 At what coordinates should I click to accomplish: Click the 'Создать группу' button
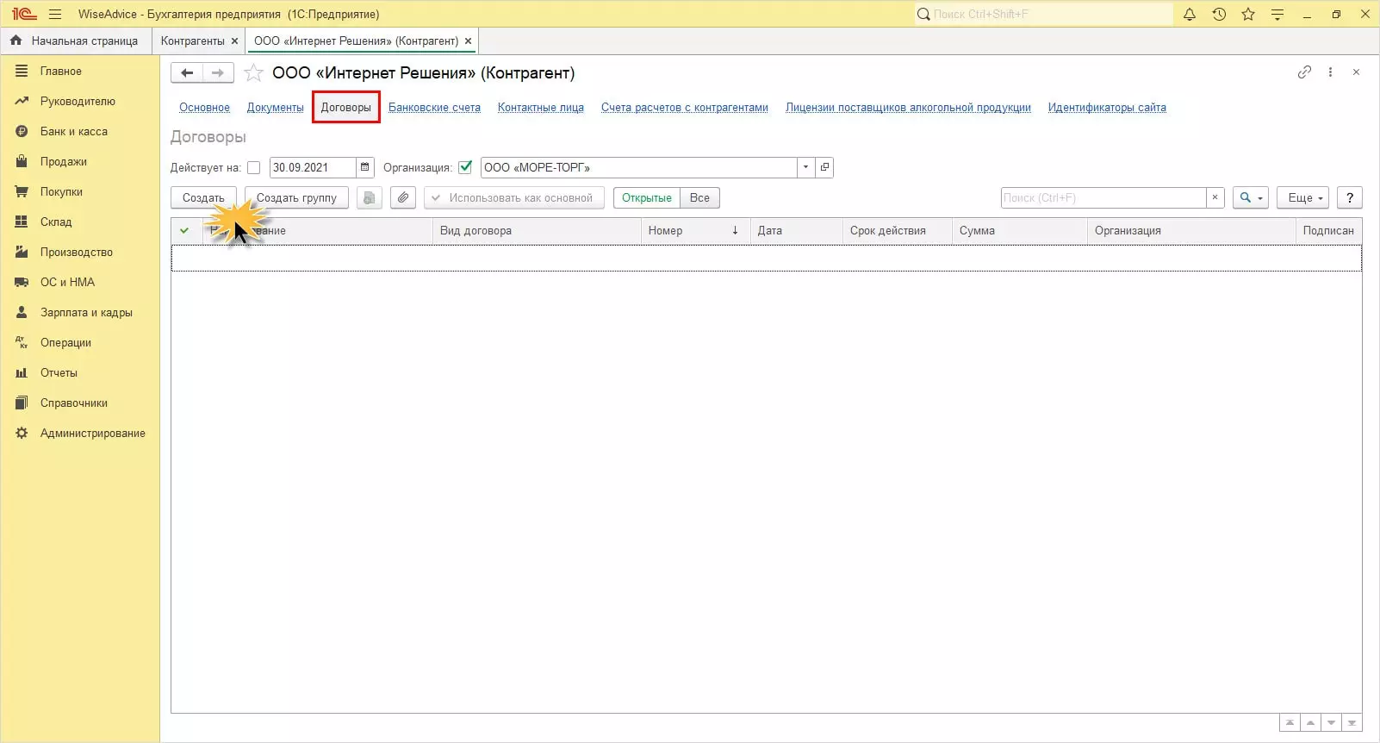296,197
